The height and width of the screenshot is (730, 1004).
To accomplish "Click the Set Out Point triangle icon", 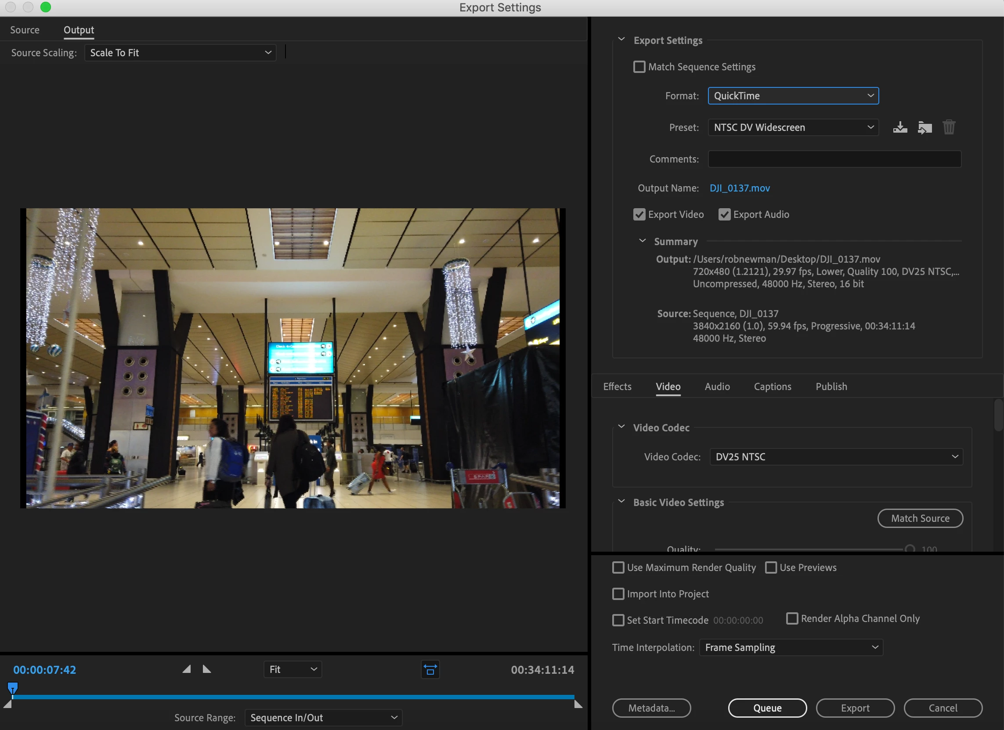I will (206, 669).
